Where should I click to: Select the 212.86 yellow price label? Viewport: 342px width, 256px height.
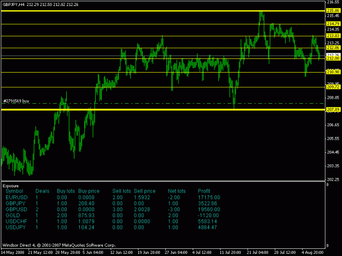click(x=333, y=47)
